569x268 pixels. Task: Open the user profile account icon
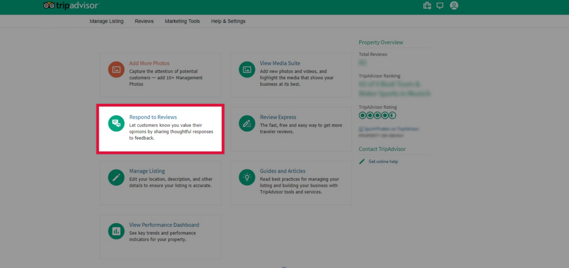pyautogui.click(x=454, y=5)
